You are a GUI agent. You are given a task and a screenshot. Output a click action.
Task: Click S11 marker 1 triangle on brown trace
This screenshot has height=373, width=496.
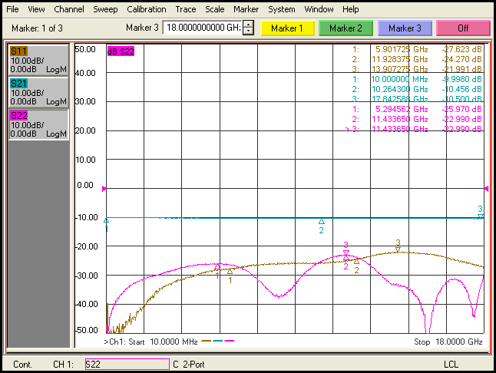[230, 271]
